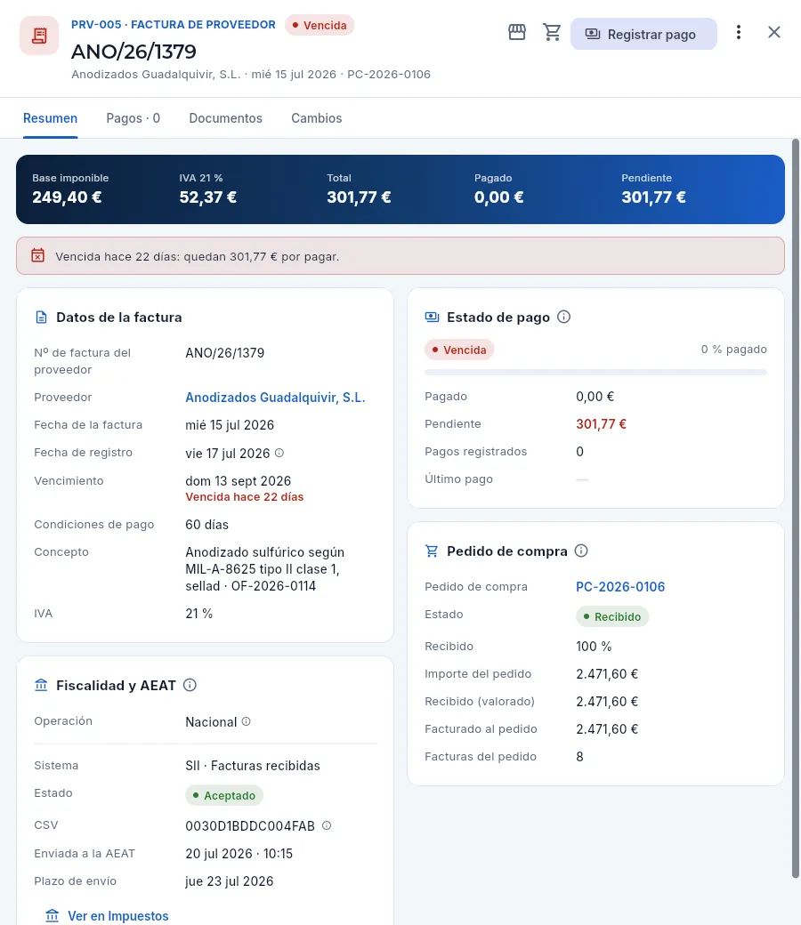The width and height of the screenshot is (801, 925).
Task: Open the three-dot more options menu
Action: (x=739, y=32)
